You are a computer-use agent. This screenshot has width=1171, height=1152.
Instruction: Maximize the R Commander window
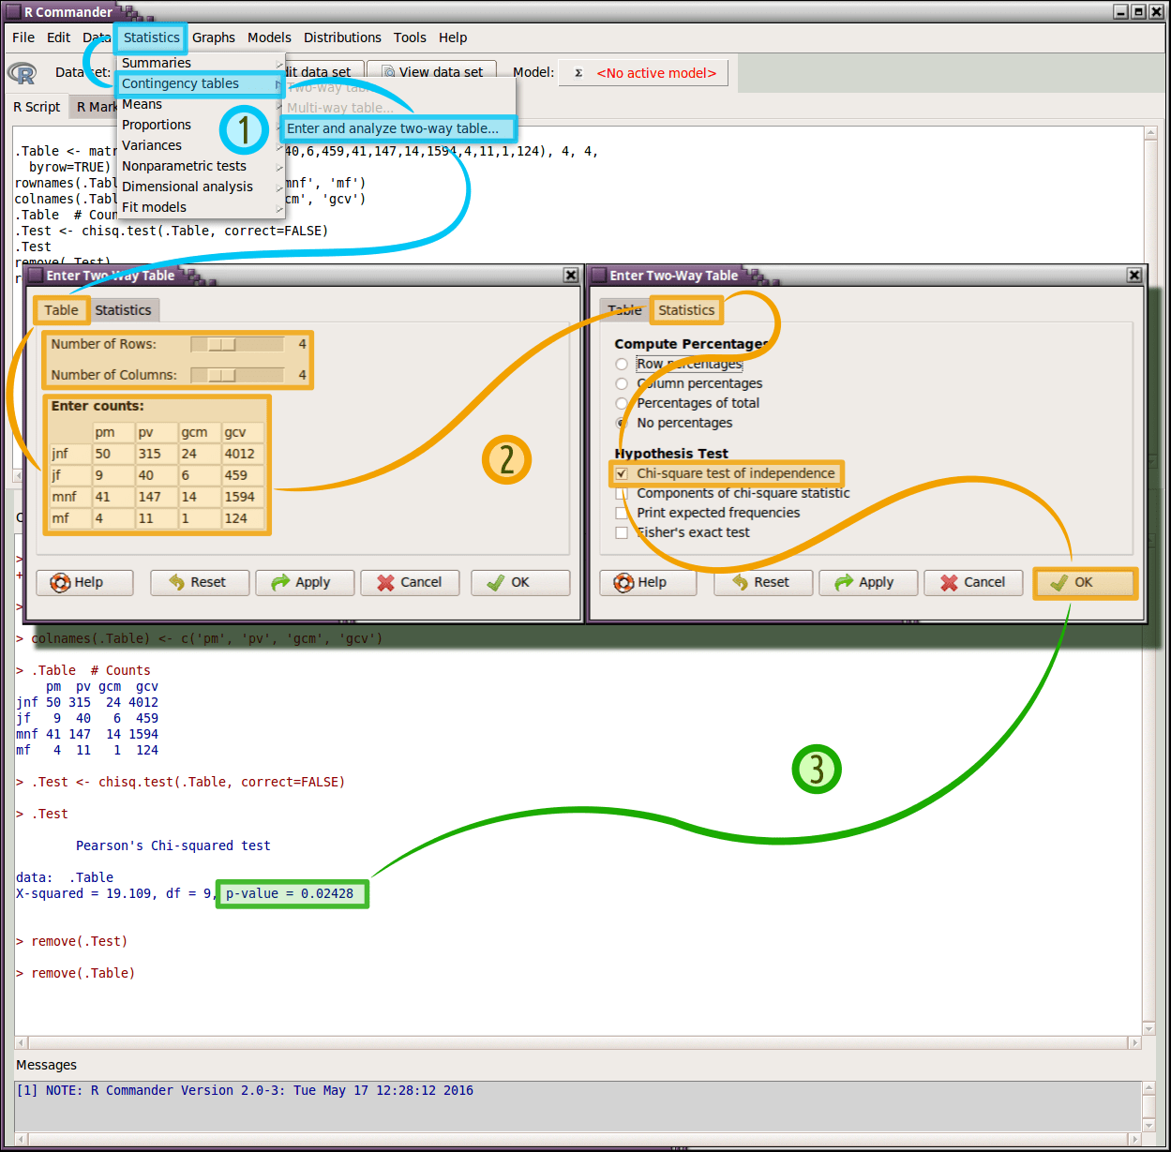(1139, 12)
